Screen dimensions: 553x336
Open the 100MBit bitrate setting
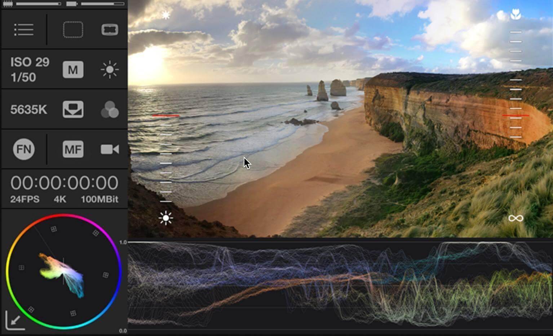tap(99, 199)
